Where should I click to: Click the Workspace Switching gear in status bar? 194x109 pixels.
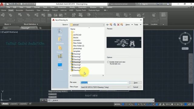(172, 104)
